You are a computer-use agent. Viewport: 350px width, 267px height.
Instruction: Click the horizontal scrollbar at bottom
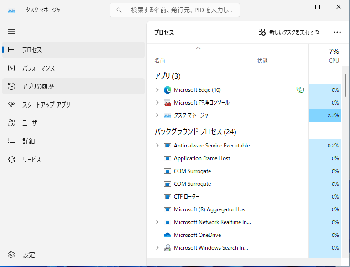tap(214, 262)
